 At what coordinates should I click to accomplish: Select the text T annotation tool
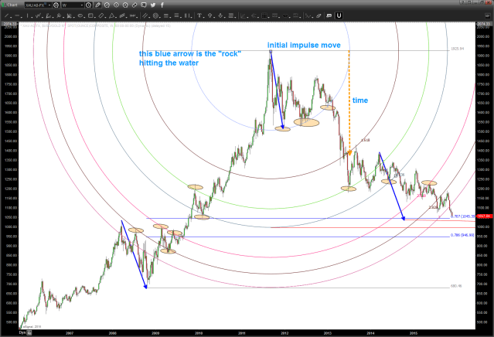coord(199,15)
